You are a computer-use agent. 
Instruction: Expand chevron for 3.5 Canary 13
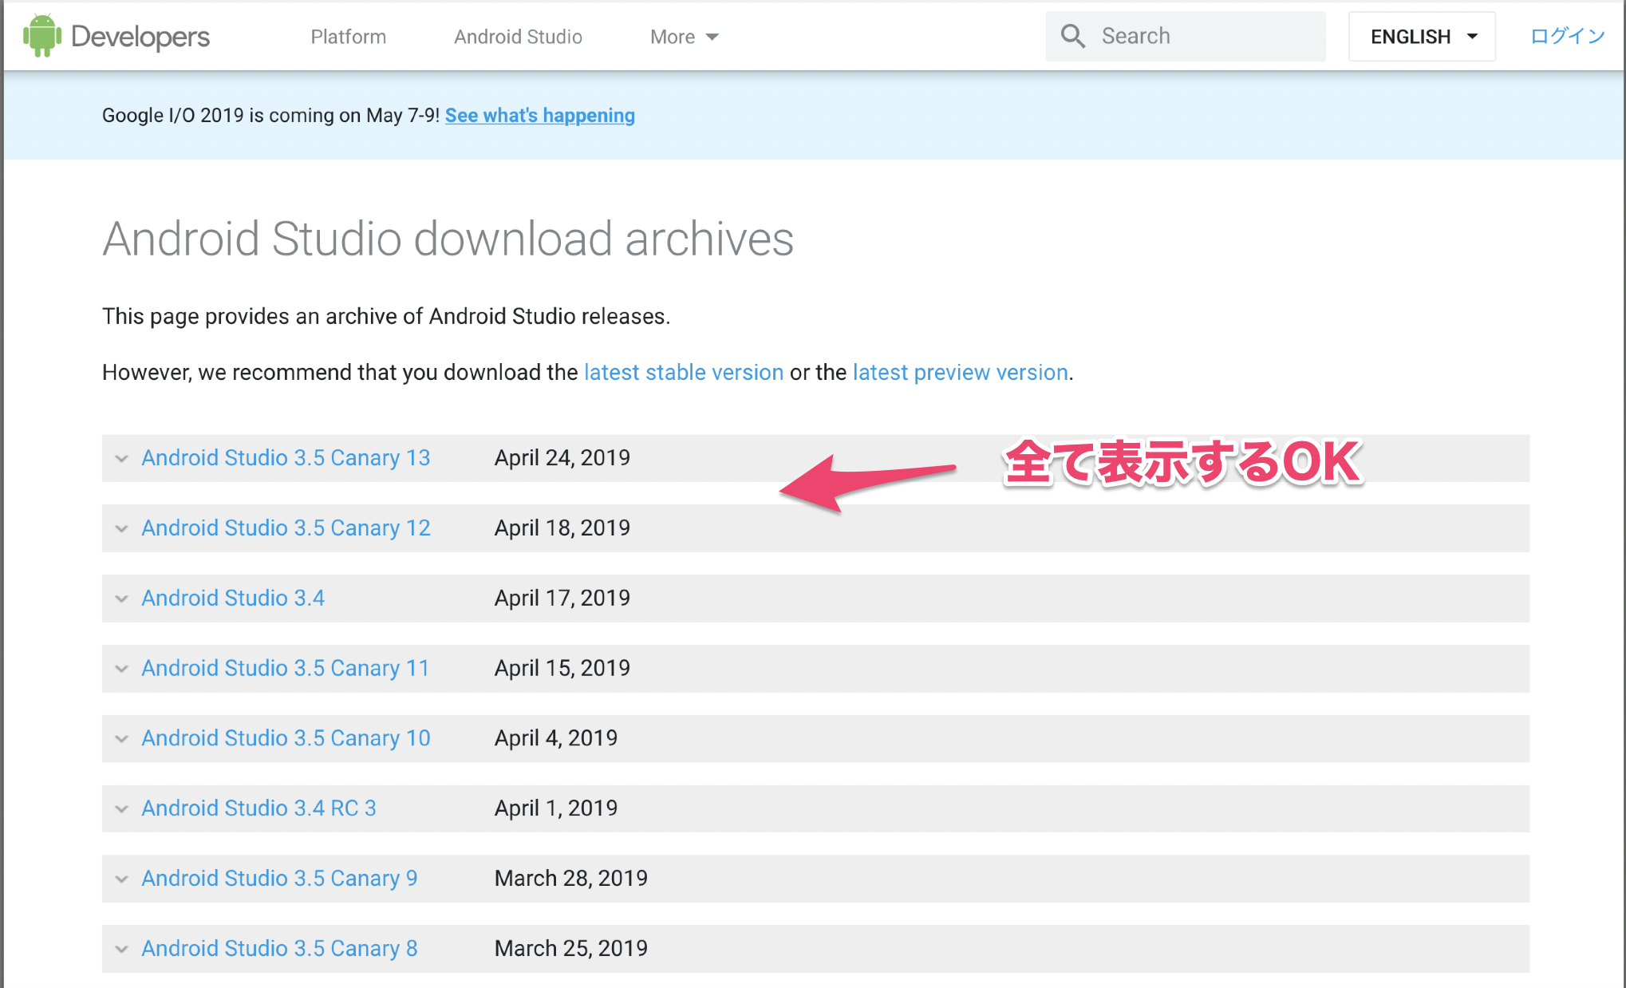pyautogui.click(x=121, y=458)
